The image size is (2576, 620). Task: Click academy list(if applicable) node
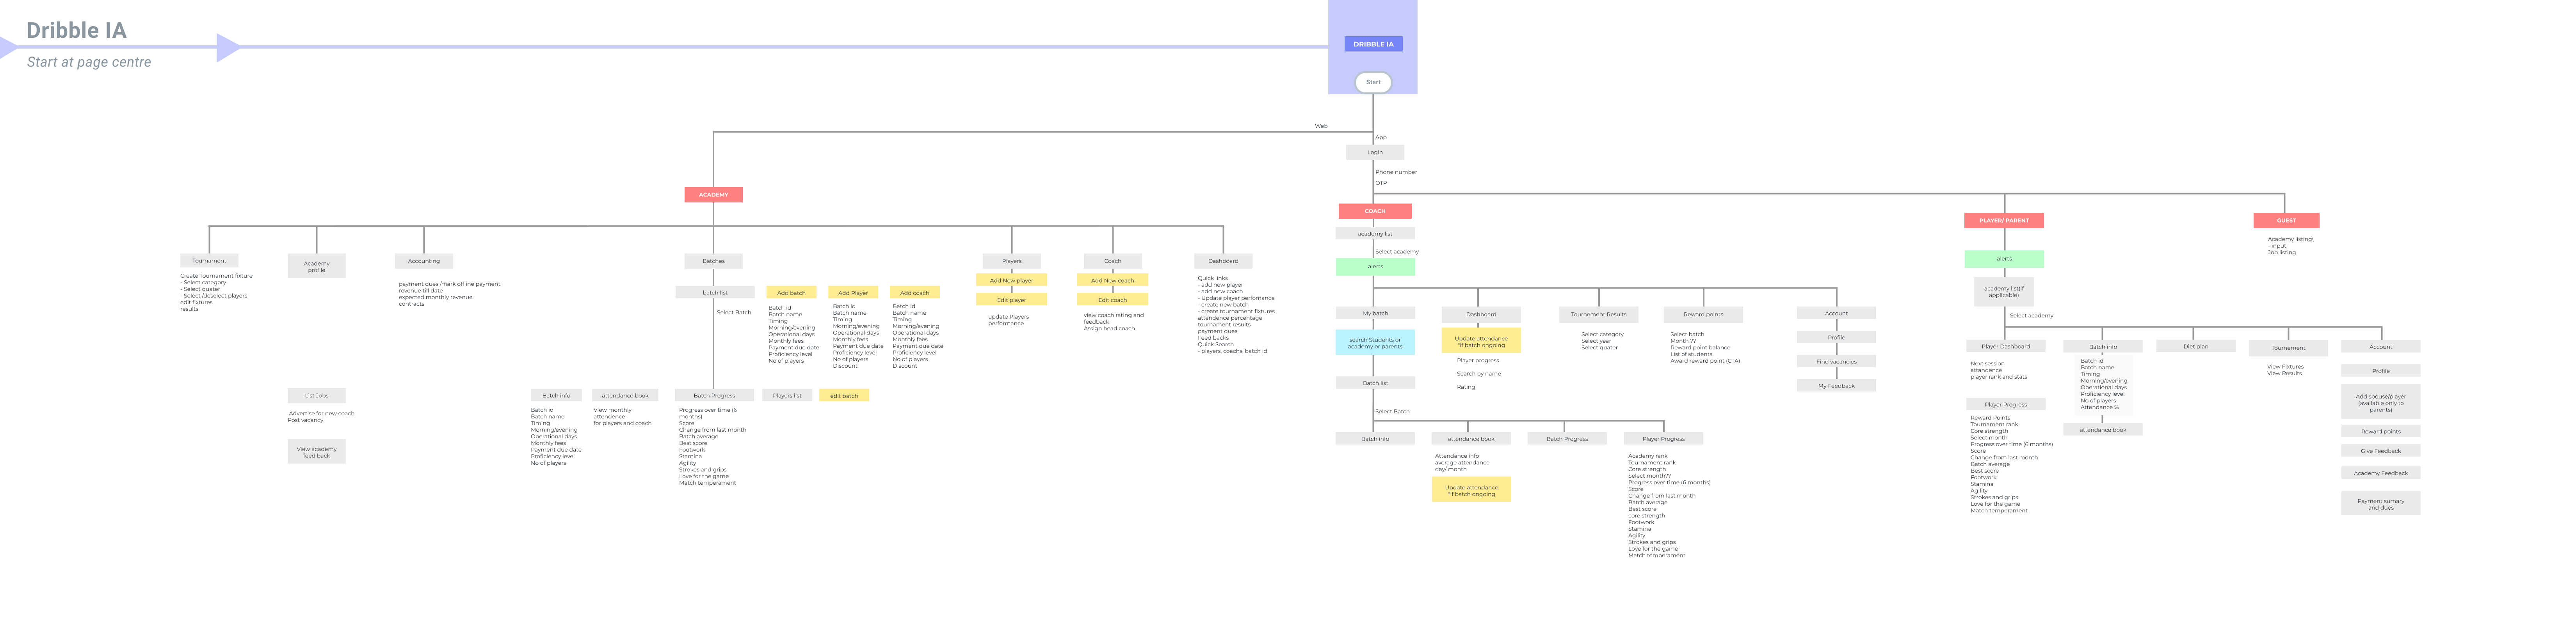pyautogui.click(x=2003, y=292)
